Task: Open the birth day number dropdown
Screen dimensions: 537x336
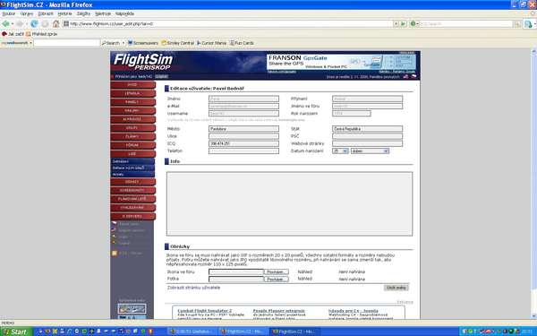Action: coord(340,151)
